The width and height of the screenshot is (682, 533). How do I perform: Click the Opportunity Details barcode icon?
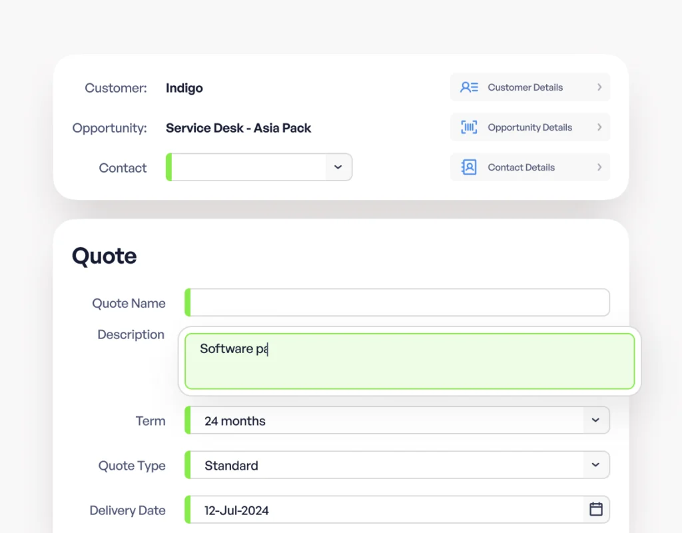pos(469,127)
